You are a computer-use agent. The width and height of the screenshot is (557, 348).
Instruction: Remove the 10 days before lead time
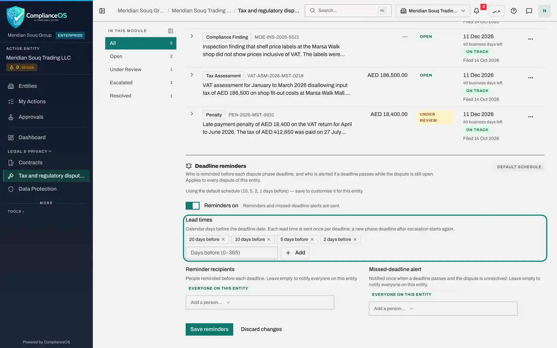(x=269, y=239)
